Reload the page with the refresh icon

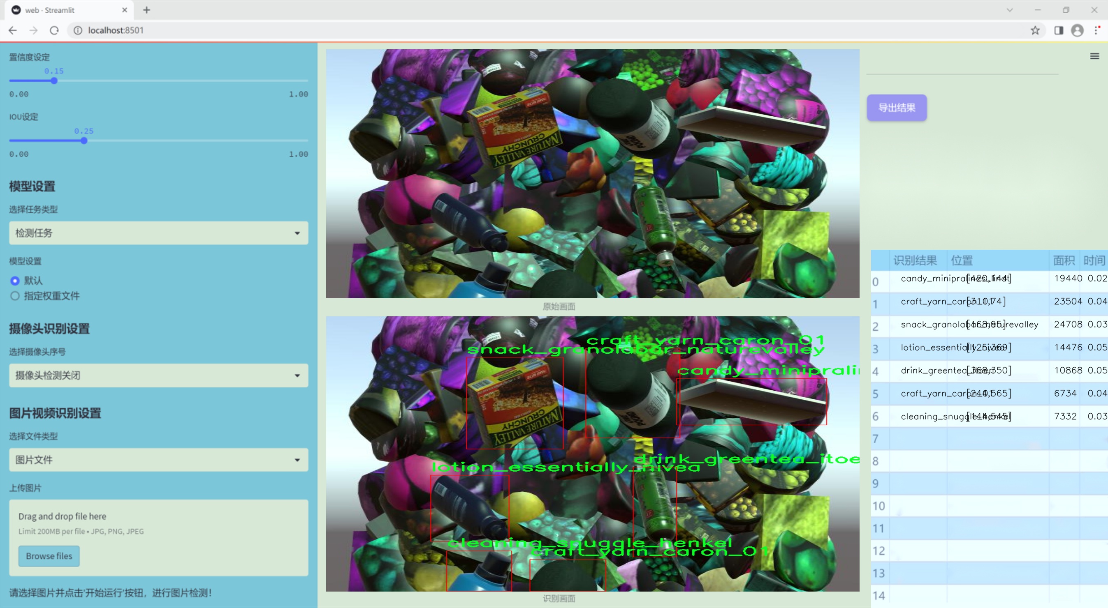(54, 30)
